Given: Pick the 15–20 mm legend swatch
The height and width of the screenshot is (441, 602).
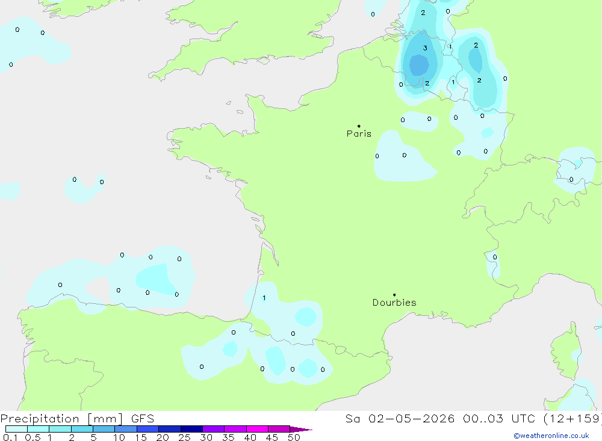Looking at the screenshot, I should pyautogui.click(x=147, y=429).
